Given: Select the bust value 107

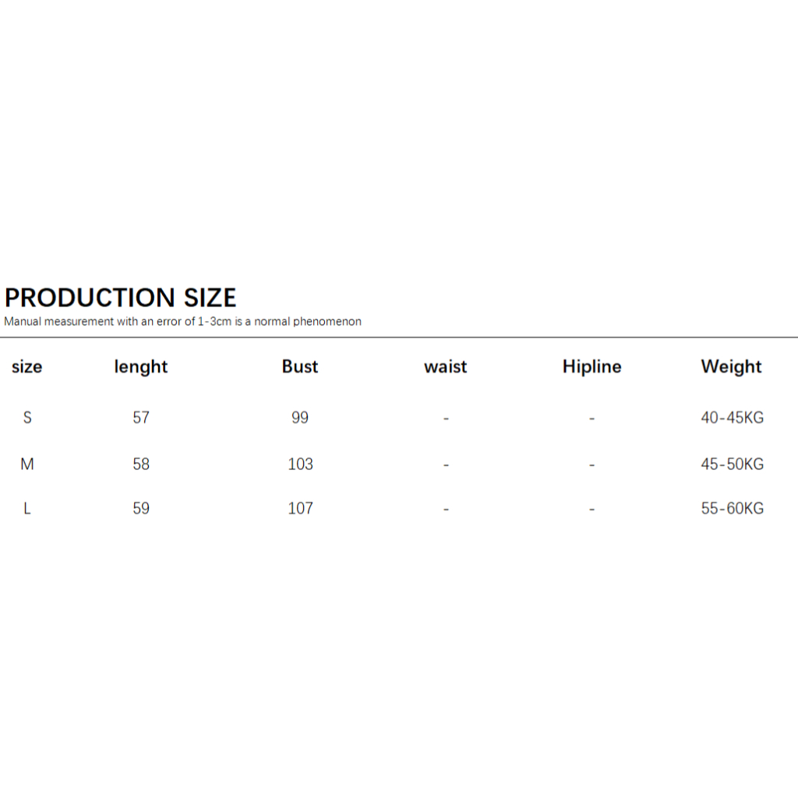Looking at the screenshot, I should coord(300,509).
